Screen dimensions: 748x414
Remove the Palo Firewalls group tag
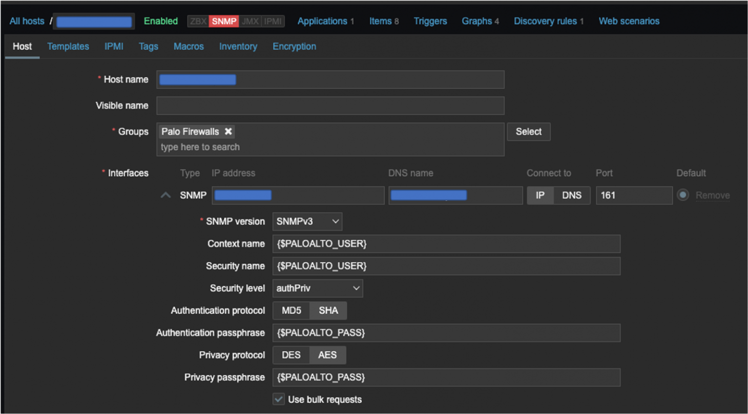pos(228,132)
